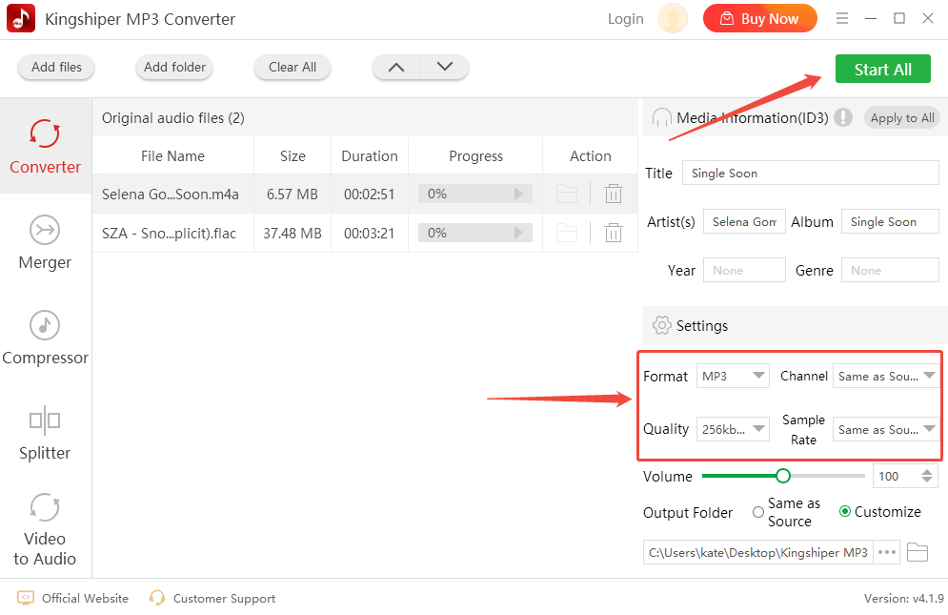Select the SZA - Sno...plicit).flac file name
Screen dimensions: 948x615
click(x=169, y=233)
